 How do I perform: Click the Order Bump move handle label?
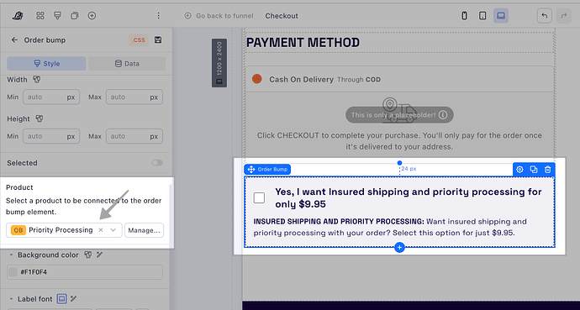click(267, 170)
